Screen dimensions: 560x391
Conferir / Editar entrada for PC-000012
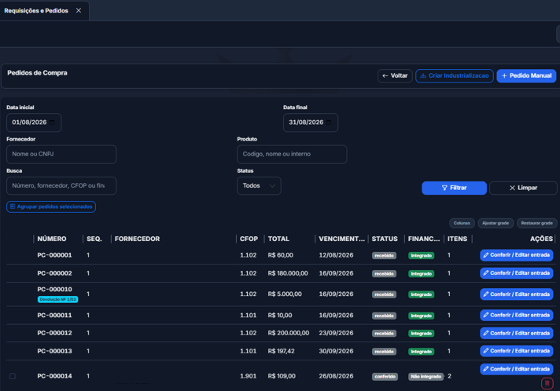[517, 333]
